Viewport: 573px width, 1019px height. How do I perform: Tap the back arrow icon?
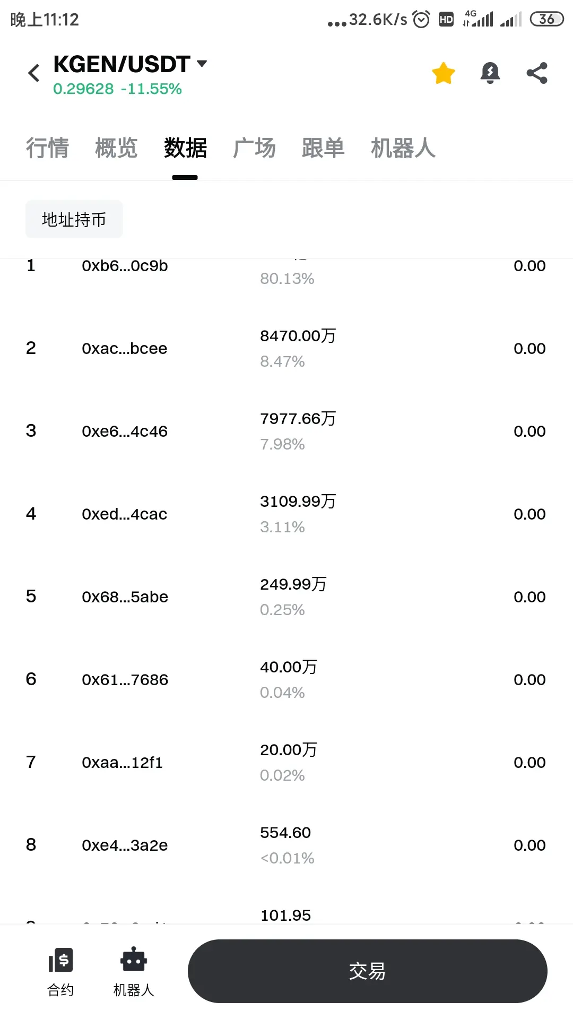(34, 73)
